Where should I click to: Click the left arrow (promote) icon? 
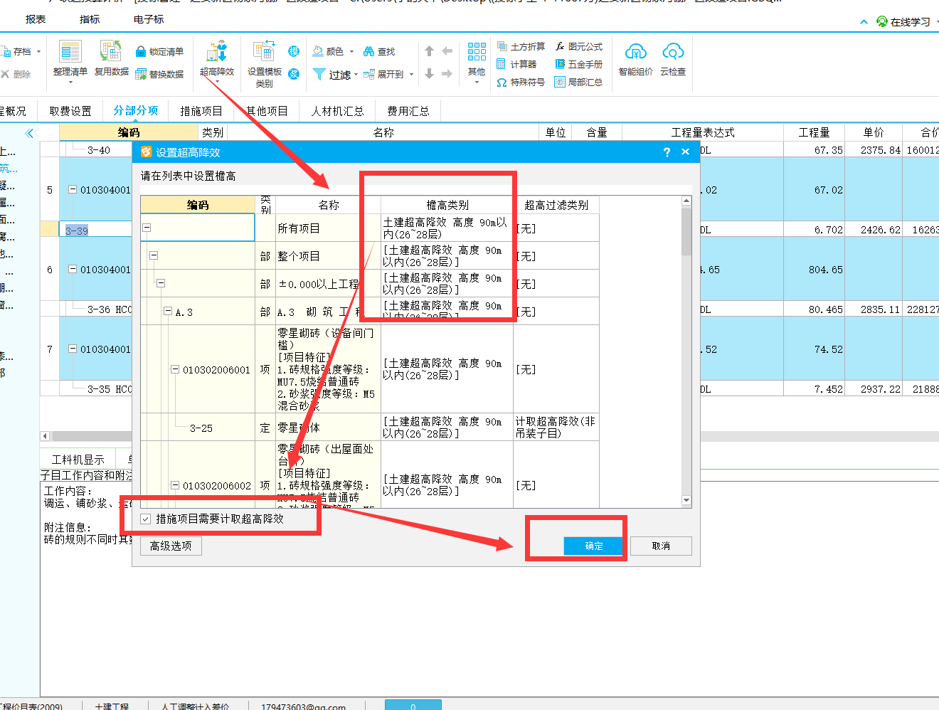click(447, 51)
